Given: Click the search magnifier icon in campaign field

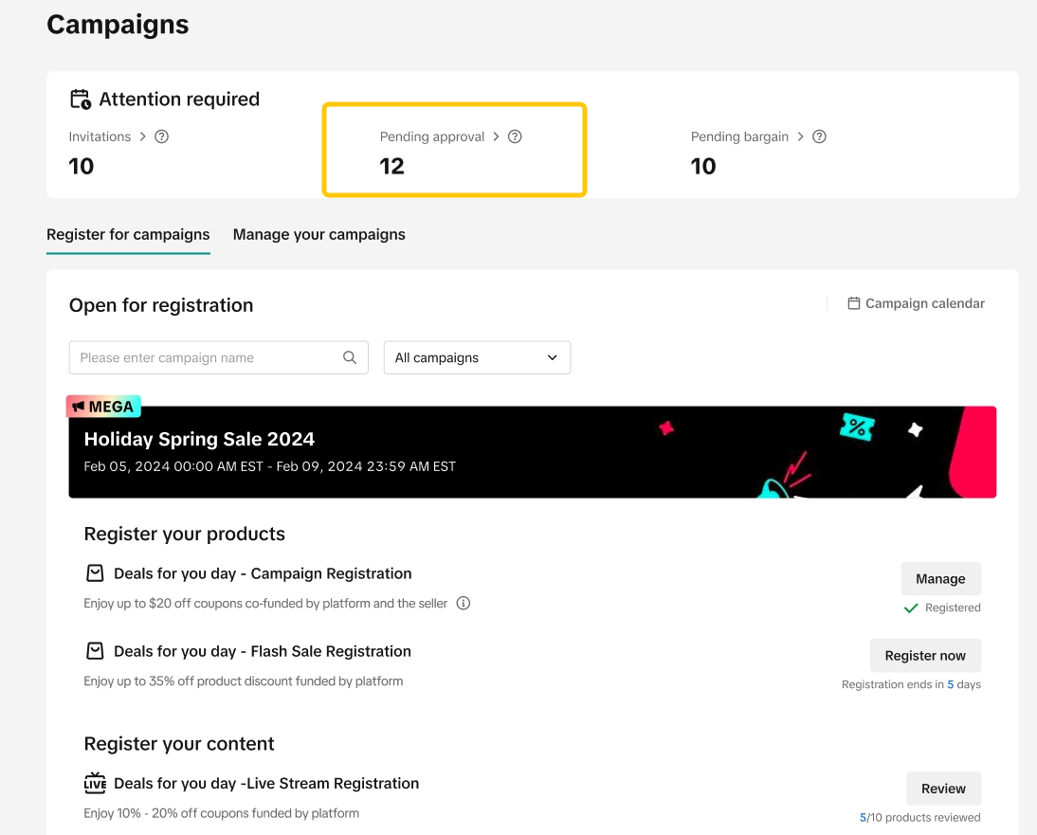Looking at the screenshot, I should pos(350,357).
